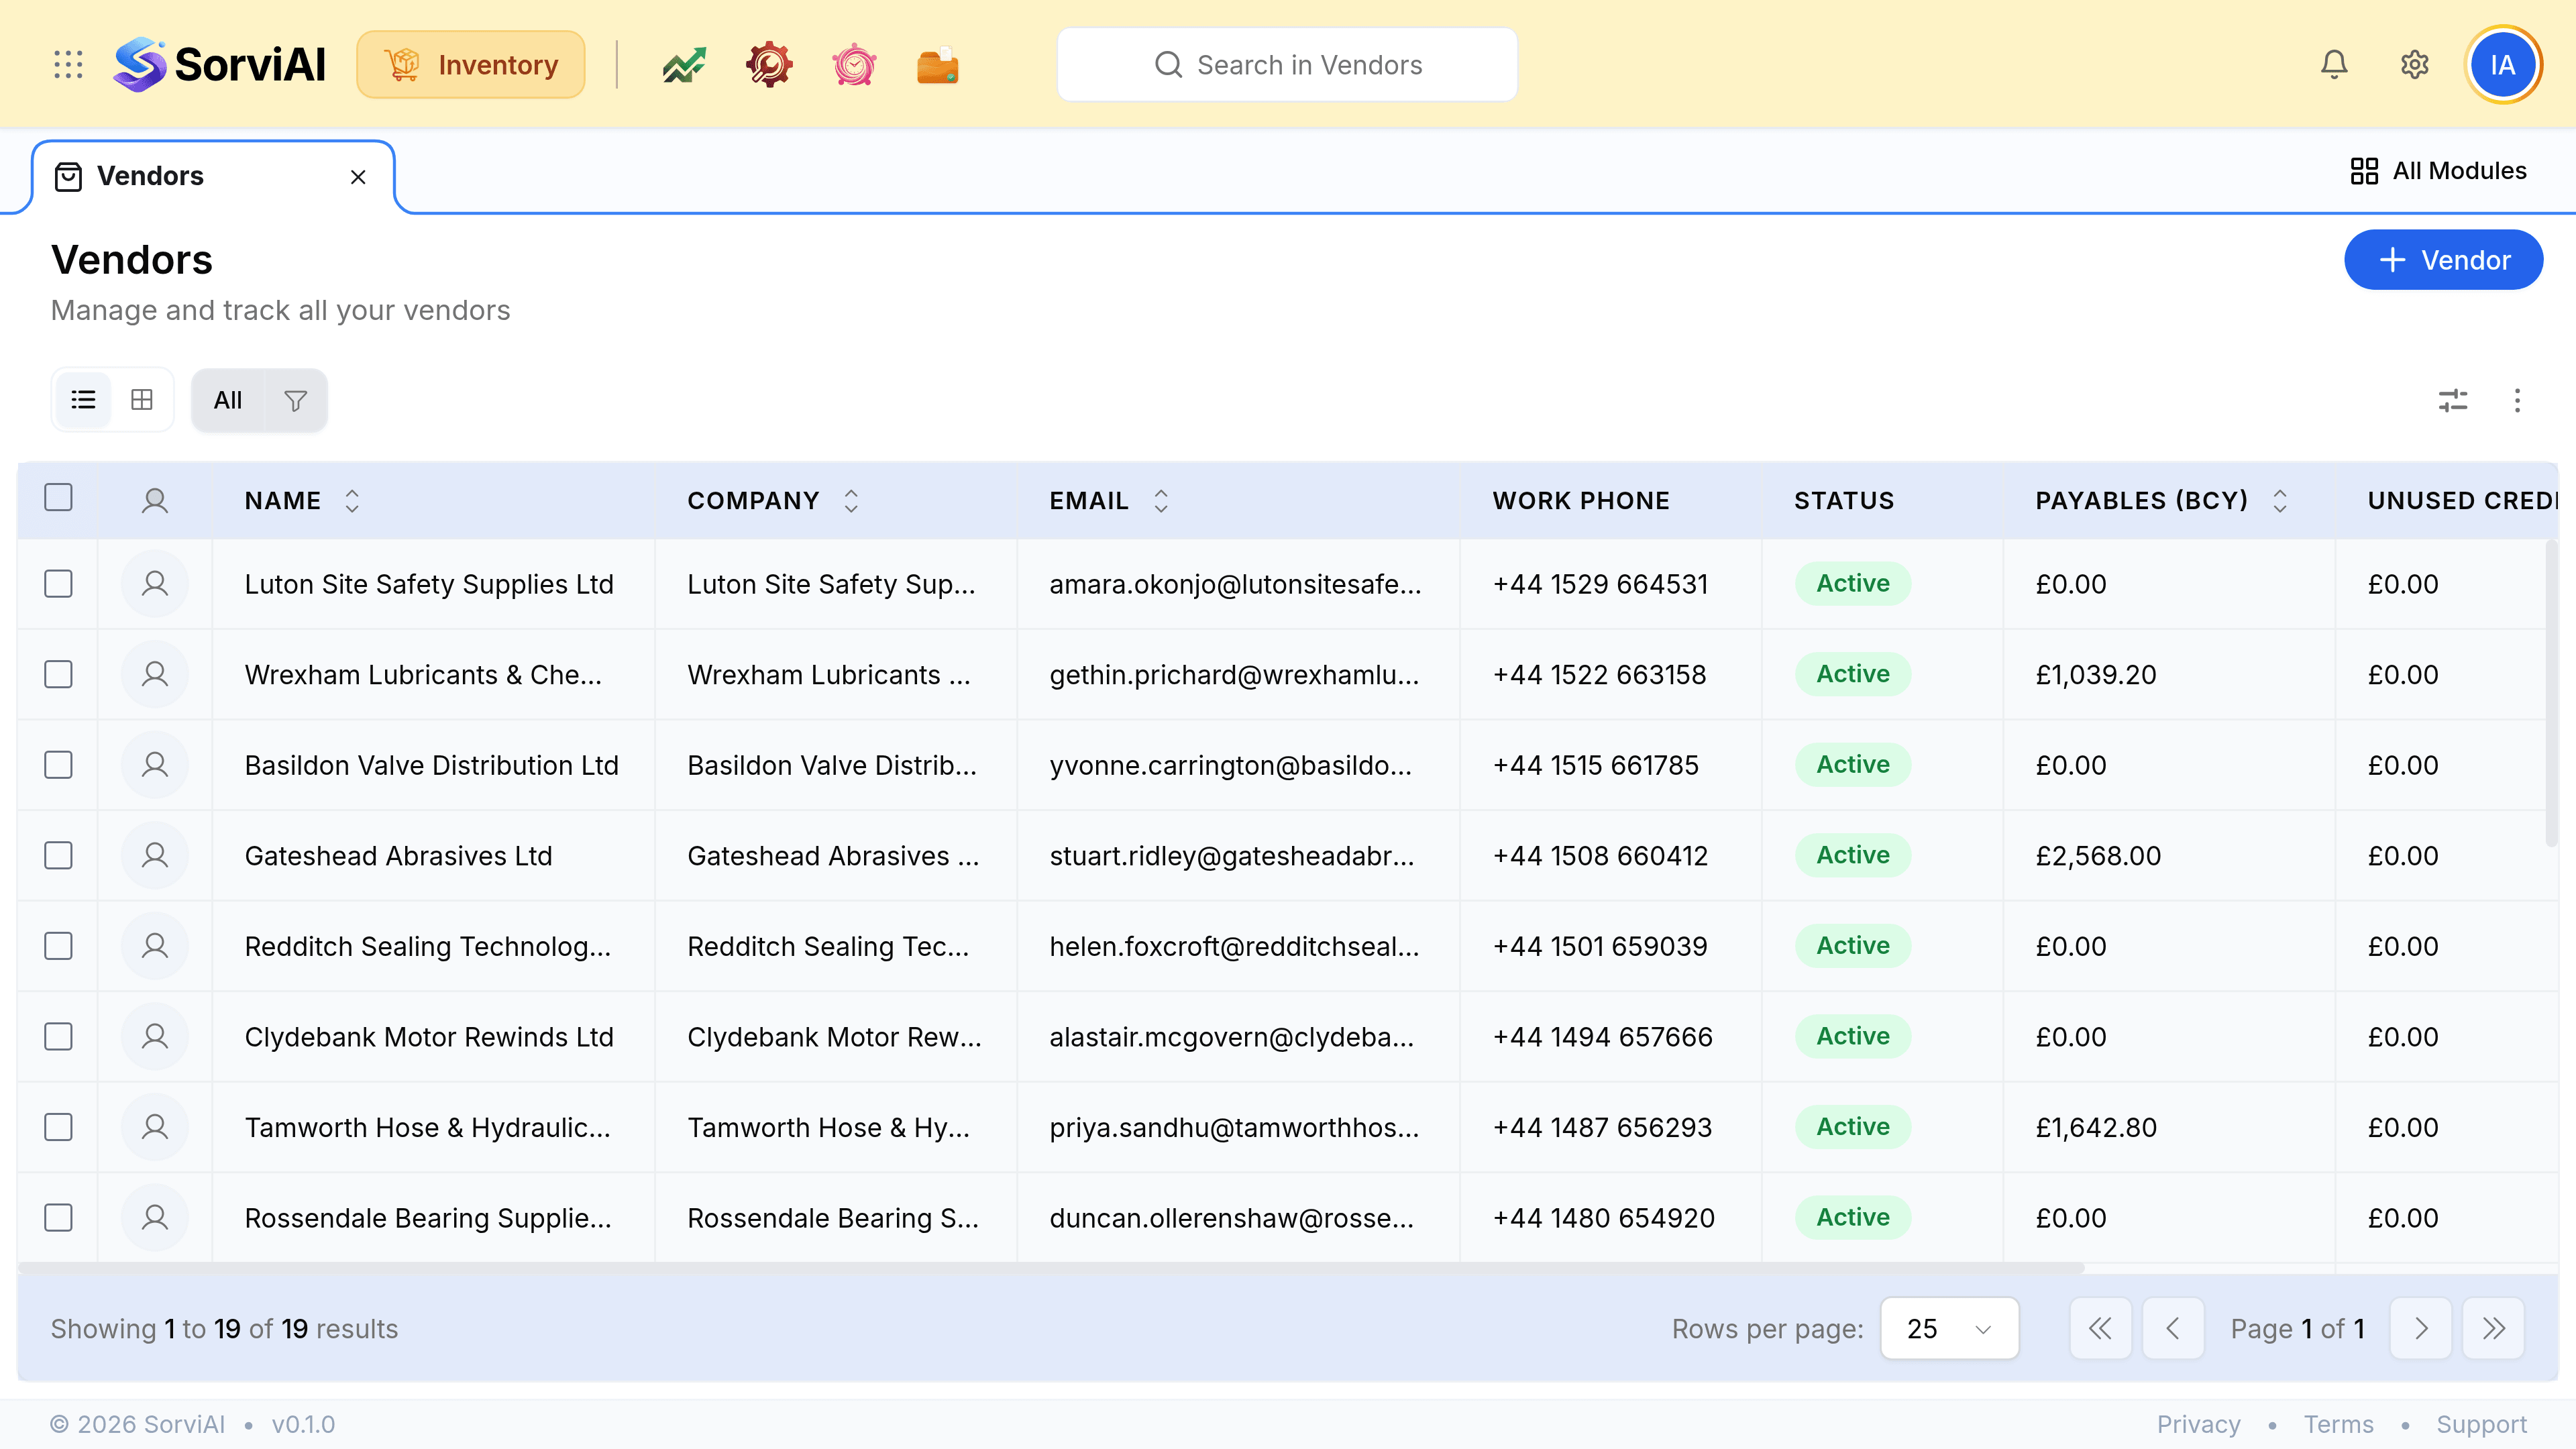
Task: Open the red gear service module icon
Action: point(769,65)
